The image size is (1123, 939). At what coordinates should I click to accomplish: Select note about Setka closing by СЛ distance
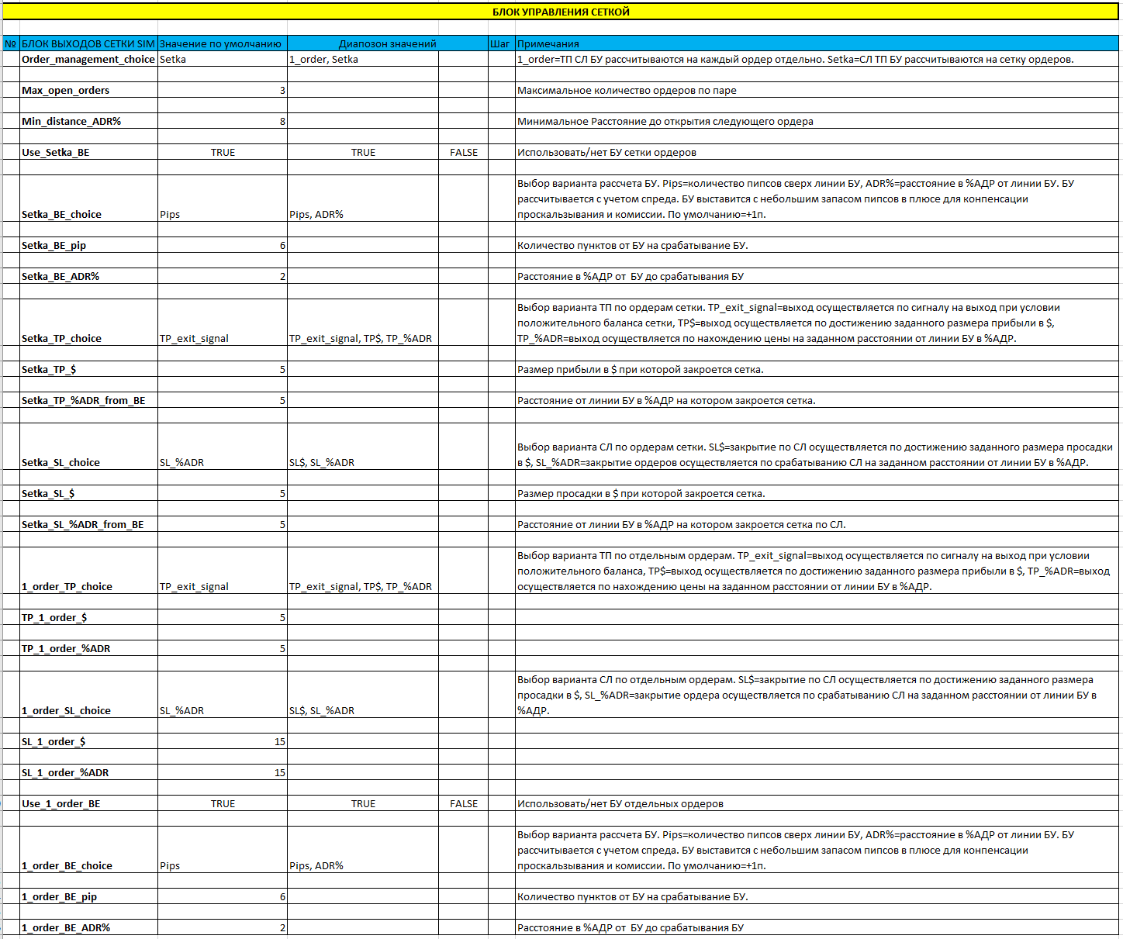click(x=817, y=524)
